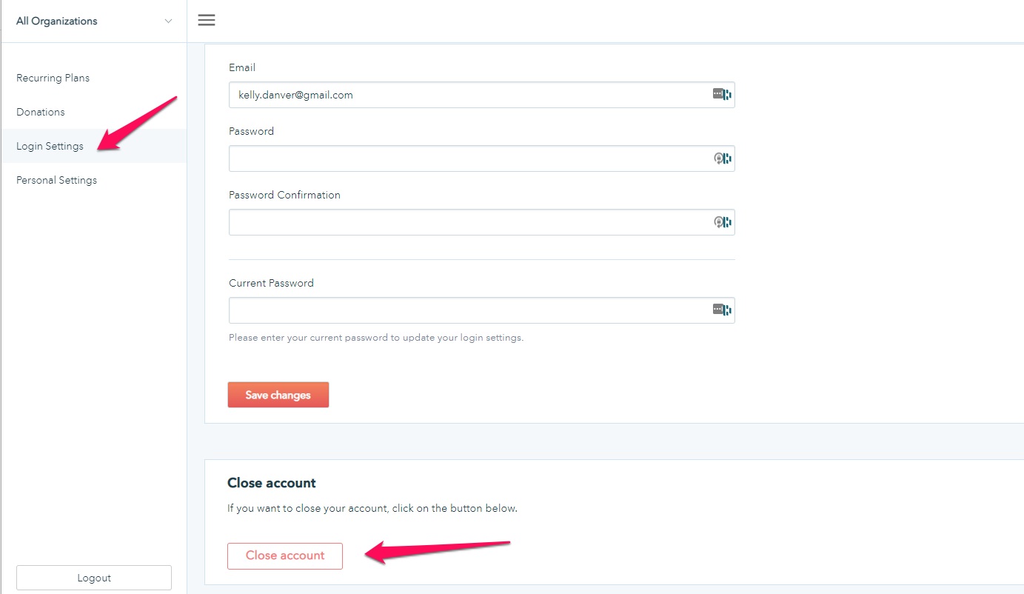Open the hamburger menu icon
Screen dimensions: 1024x594
click(207, 21)
